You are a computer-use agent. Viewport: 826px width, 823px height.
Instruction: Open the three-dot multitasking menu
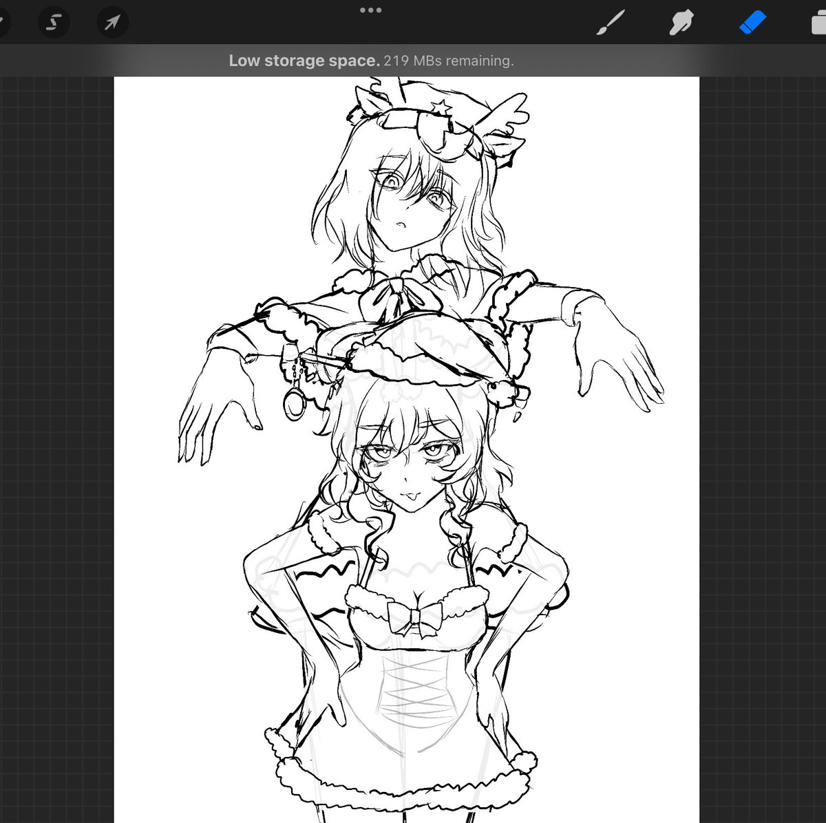370,10
